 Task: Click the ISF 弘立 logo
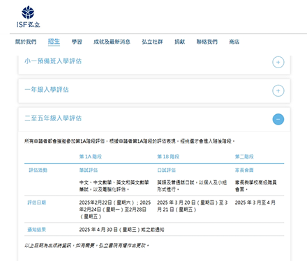[29, 17]
